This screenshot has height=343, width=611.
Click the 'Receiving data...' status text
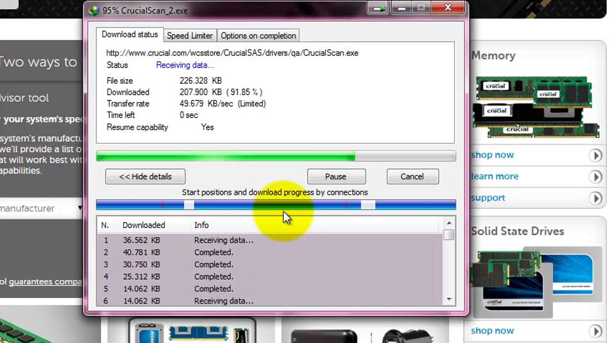point(185,65)
